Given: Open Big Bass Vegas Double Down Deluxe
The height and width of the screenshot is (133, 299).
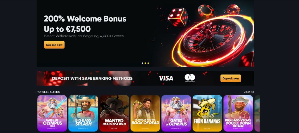Looking at the screenshot, I should click(x=238, y=113).
